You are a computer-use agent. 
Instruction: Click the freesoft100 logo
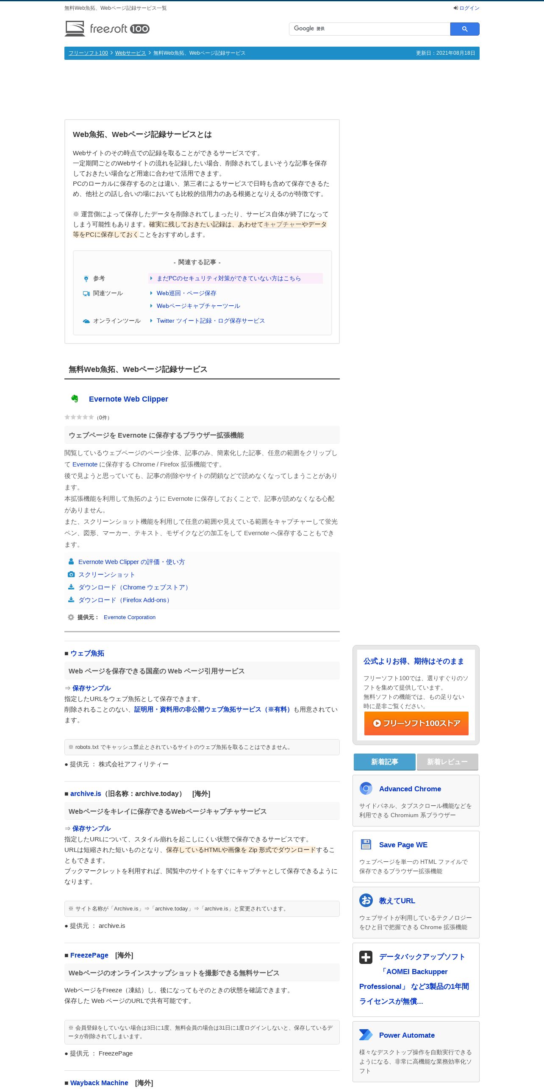107,28
